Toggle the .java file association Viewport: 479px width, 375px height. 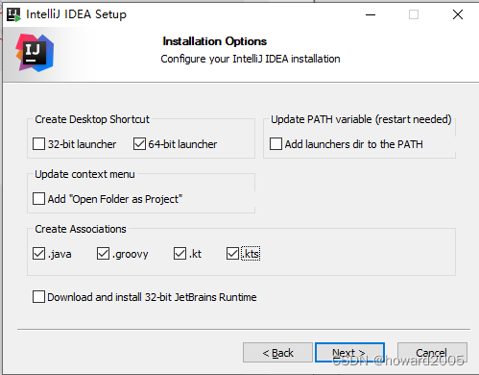[38, 254]
